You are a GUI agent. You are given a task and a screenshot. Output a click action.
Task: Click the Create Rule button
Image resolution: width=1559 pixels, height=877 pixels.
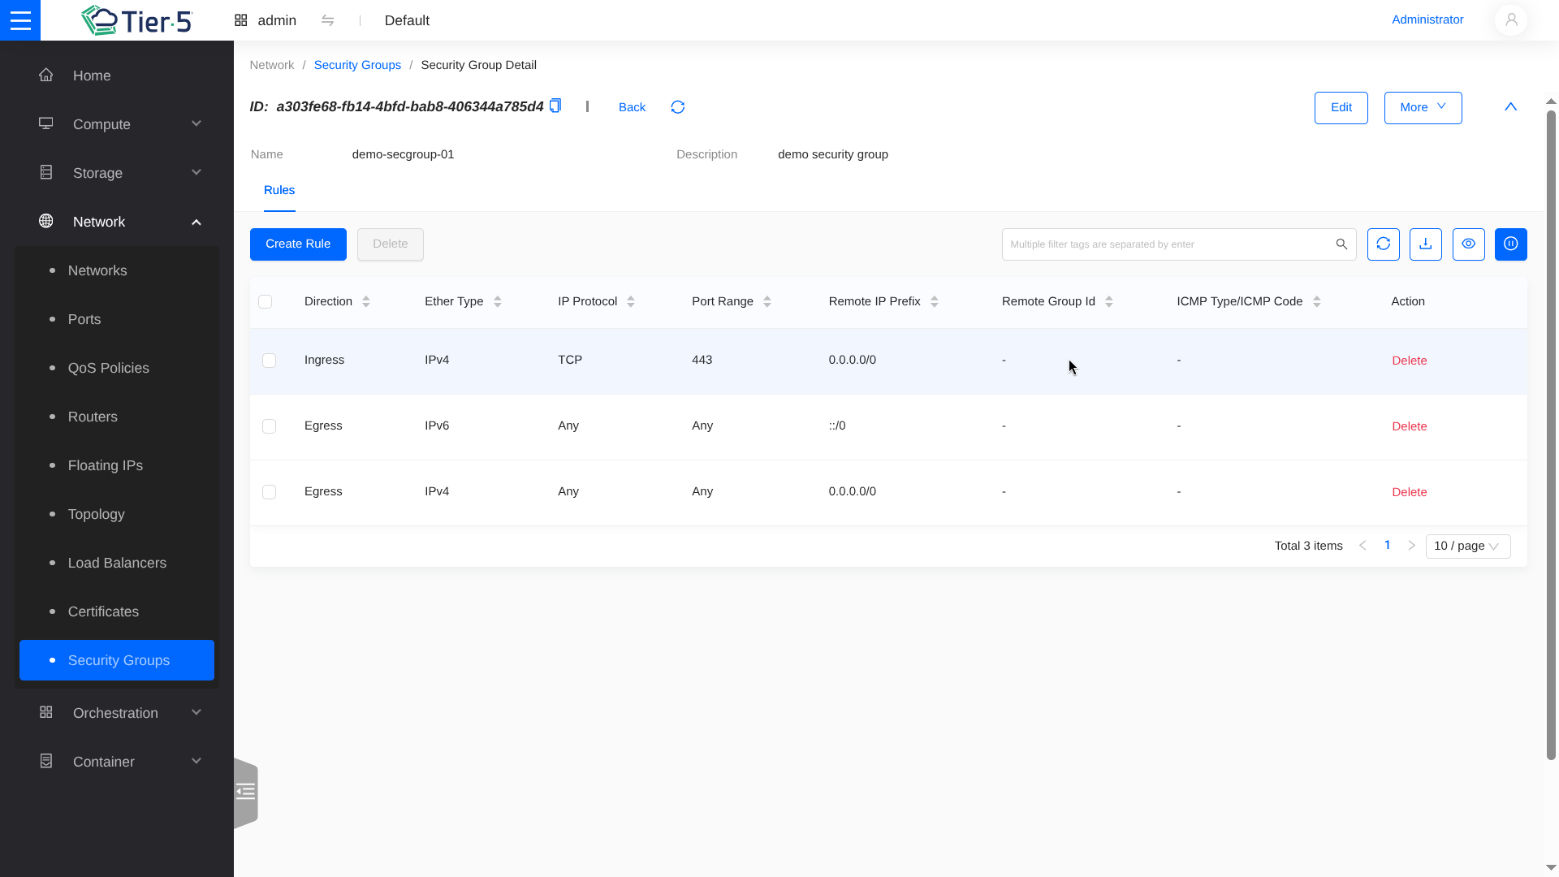(298, 244)
